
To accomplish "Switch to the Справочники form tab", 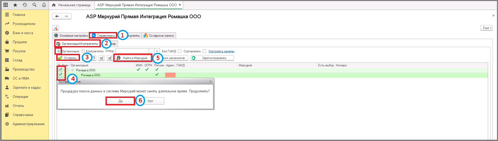I will pyautogui.click(x=103, y=36).
